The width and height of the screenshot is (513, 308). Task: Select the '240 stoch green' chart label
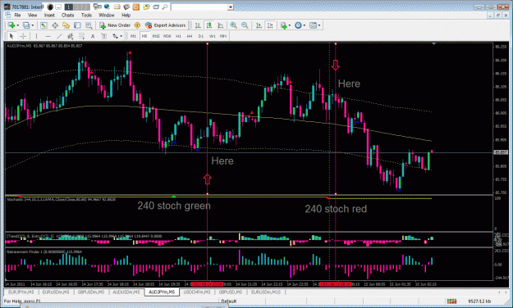(174, 206)
